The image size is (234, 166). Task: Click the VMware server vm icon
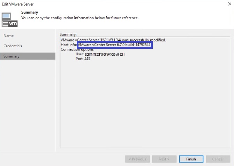pyautogui.click(x=9, y=20)
